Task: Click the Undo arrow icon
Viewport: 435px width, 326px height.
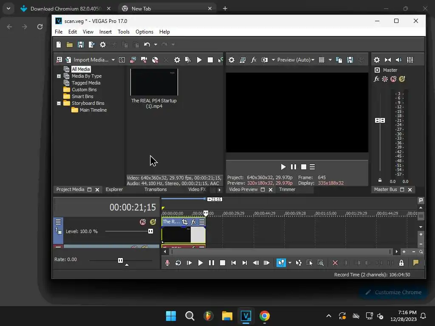Action: pyautogui.click(x=147, y=44)
